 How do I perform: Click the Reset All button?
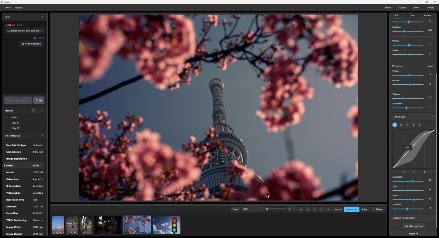[x=414, y=234]
